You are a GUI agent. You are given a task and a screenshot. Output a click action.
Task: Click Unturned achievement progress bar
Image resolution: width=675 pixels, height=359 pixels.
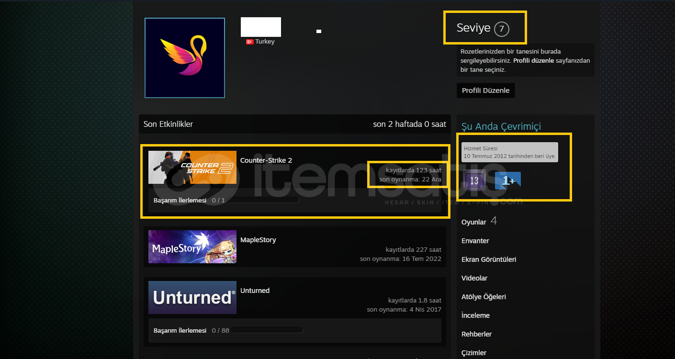pos(267,330)
